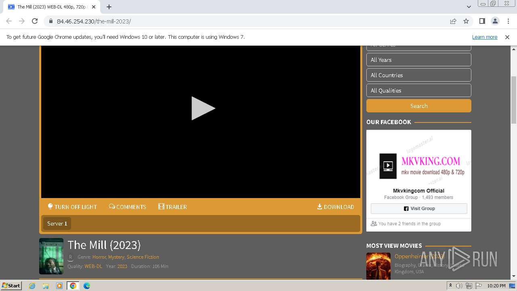The width and height of the screenshot is (517, 291).
Task: Dismiss the Chrome update notification bar
Action: [x=507, y=37]
